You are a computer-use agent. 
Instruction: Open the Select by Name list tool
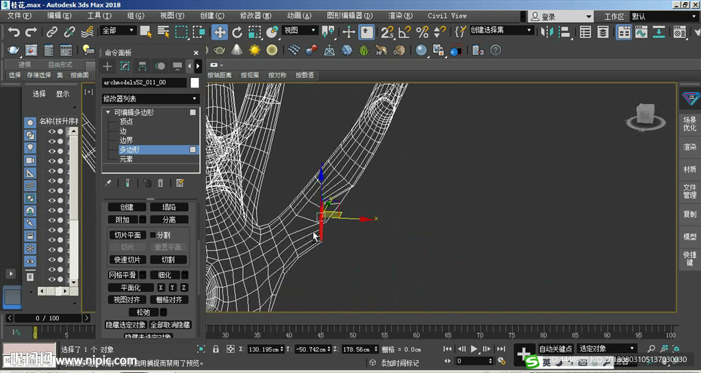[164, 31]
